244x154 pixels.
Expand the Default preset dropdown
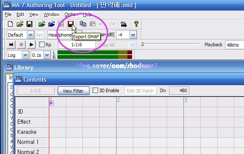(x=30, y=35)
